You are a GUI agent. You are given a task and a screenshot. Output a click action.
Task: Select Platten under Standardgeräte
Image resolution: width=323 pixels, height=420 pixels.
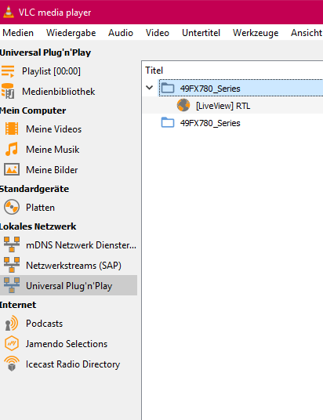pos(40,208)
